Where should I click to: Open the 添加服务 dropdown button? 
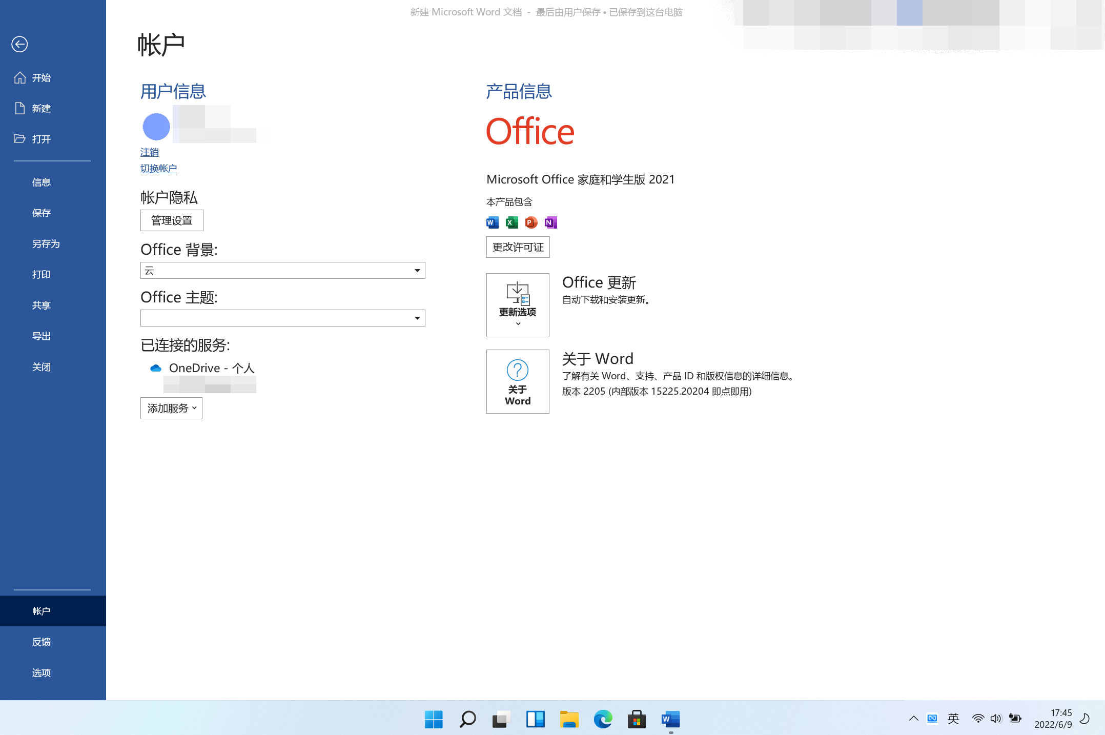click(171, 408)
